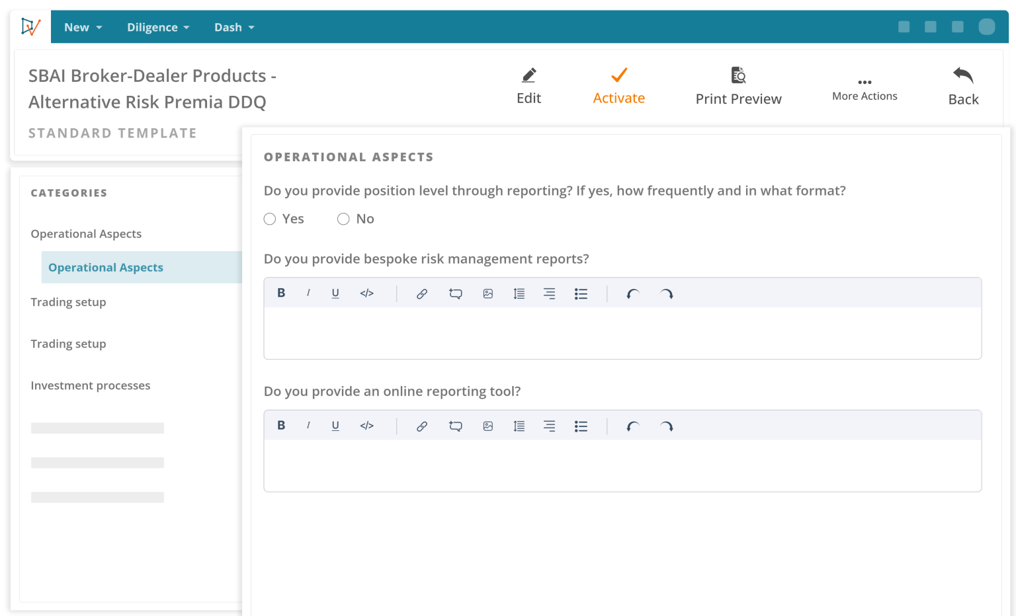Open the Diligence dropdown menu
This screenshot has height=616, width=1016.
coord(157,26)
